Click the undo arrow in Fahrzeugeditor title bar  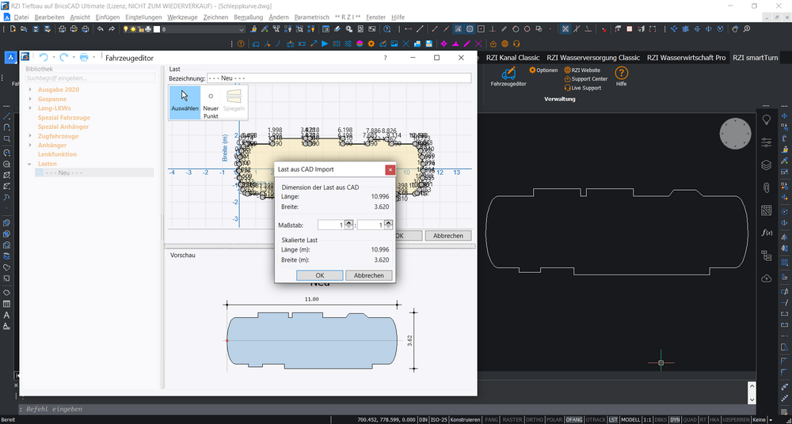[x=44, y=58]
